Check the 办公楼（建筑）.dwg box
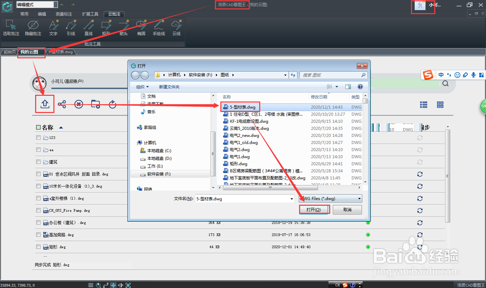Image resolution: width=486 pixels, height=288 pixels. tap(38, 223)
